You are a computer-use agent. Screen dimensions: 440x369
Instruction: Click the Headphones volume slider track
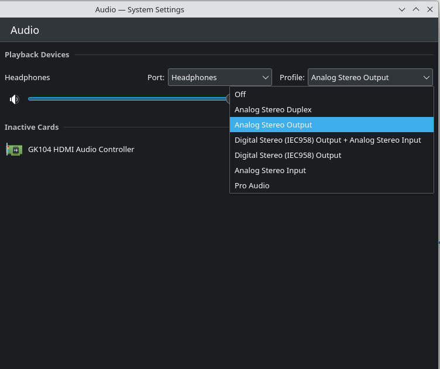pos(129,99)
